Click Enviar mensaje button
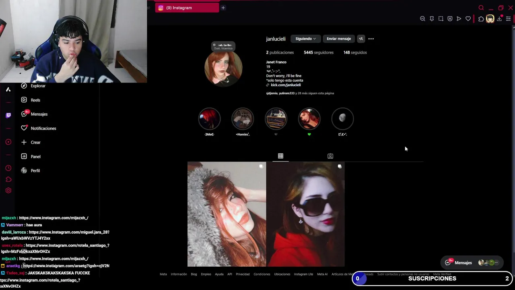Image resolution: width=515 pixels, height=290 pixels. (x=339, y=39)
